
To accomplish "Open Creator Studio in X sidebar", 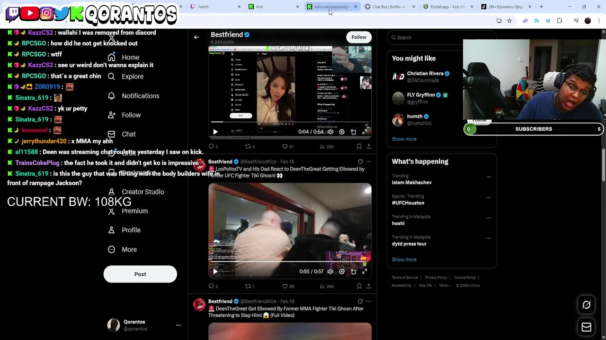I will [136, 192].
